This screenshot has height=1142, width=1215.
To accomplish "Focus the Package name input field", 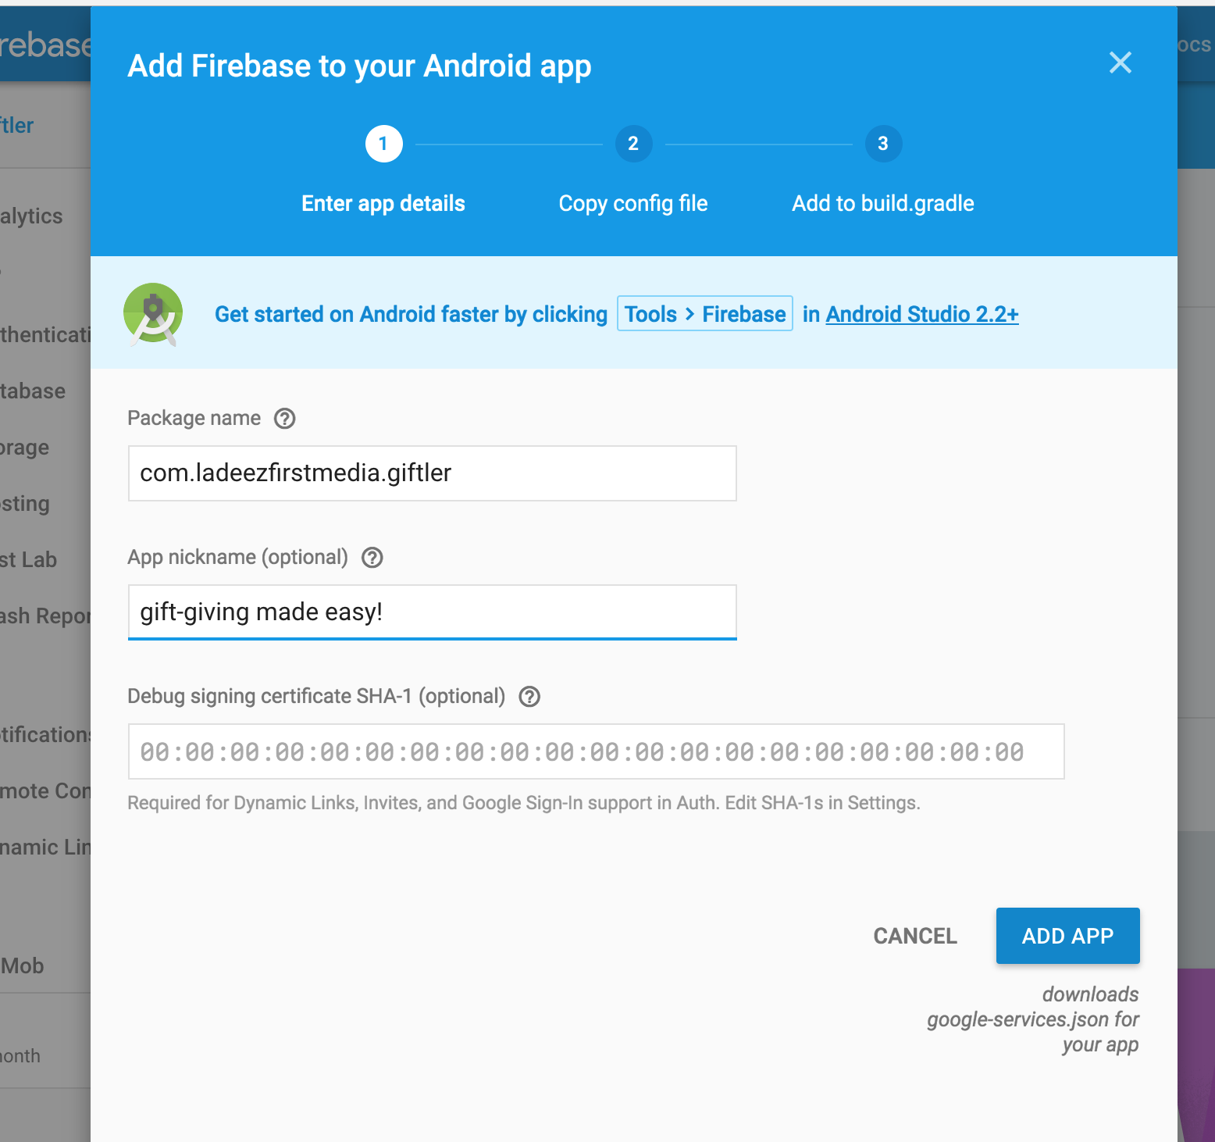I will (x=433, y=473).
